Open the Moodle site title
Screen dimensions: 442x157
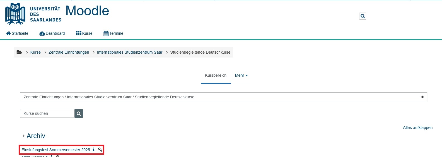[x=87, y=11]
